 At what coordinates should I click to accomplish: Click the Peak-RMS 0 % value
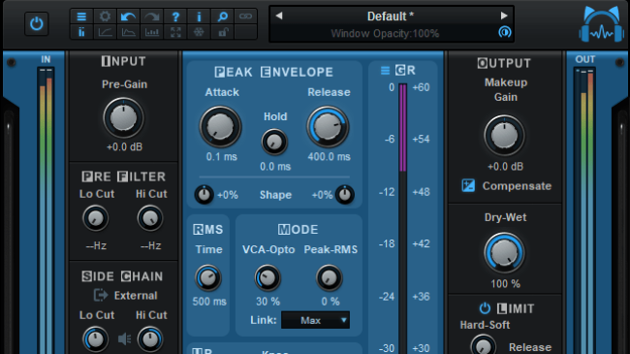coord(331,302)
